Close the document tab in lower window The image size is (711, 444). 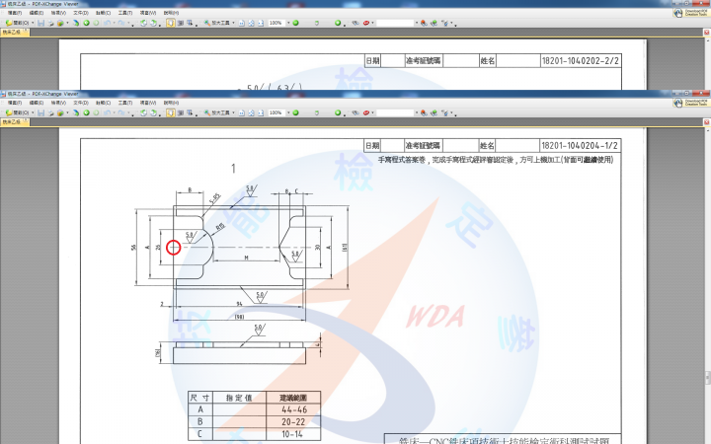pos(26,121)
